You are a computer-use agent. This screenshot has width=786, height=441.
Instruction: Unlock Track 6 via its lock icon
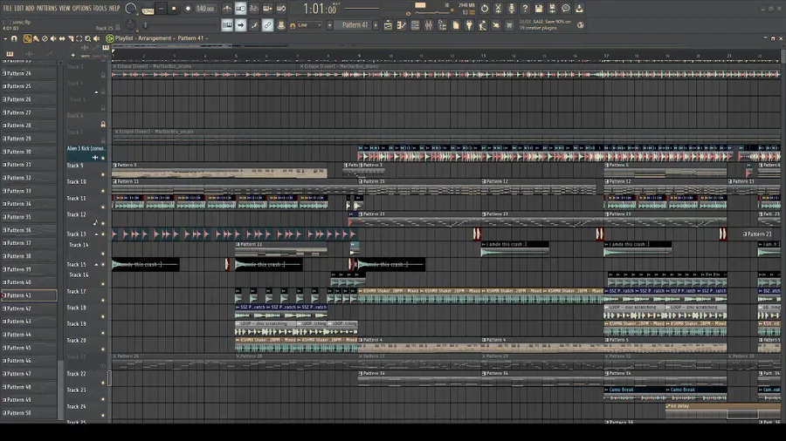click(x=103, y=124)
